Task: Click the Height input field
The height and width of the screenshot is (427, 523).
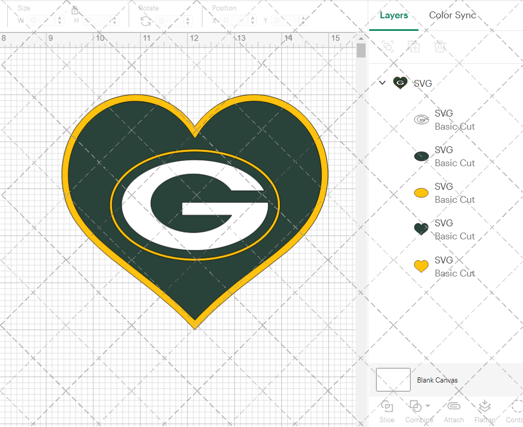Action: (x=97, y=21)
